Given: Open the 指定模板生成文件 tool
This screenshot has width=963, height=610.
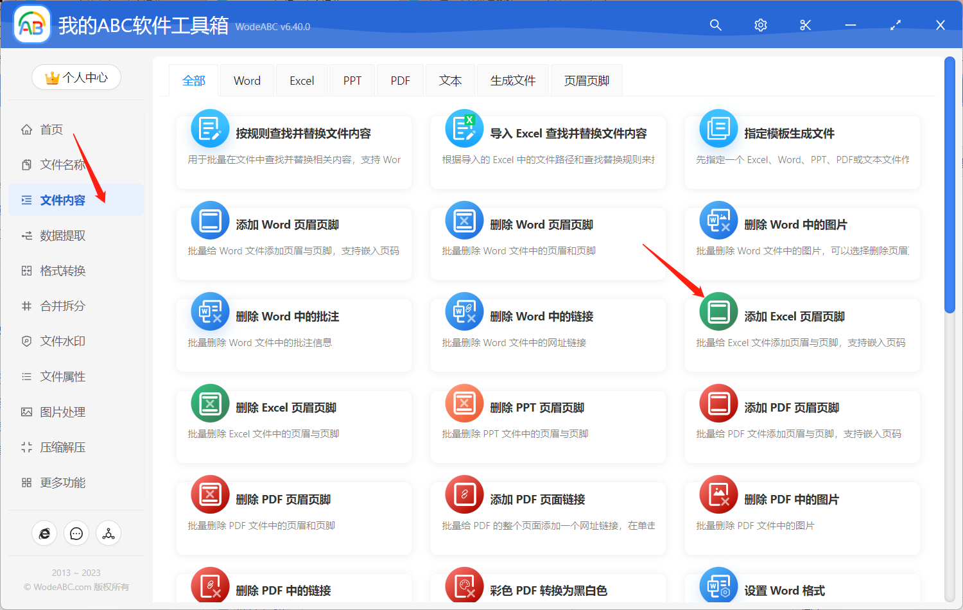Looking at the screenshot, I should tap(801, 148).
